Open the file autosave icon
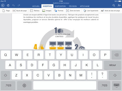 pyautogui.click(x=8, y=6)
